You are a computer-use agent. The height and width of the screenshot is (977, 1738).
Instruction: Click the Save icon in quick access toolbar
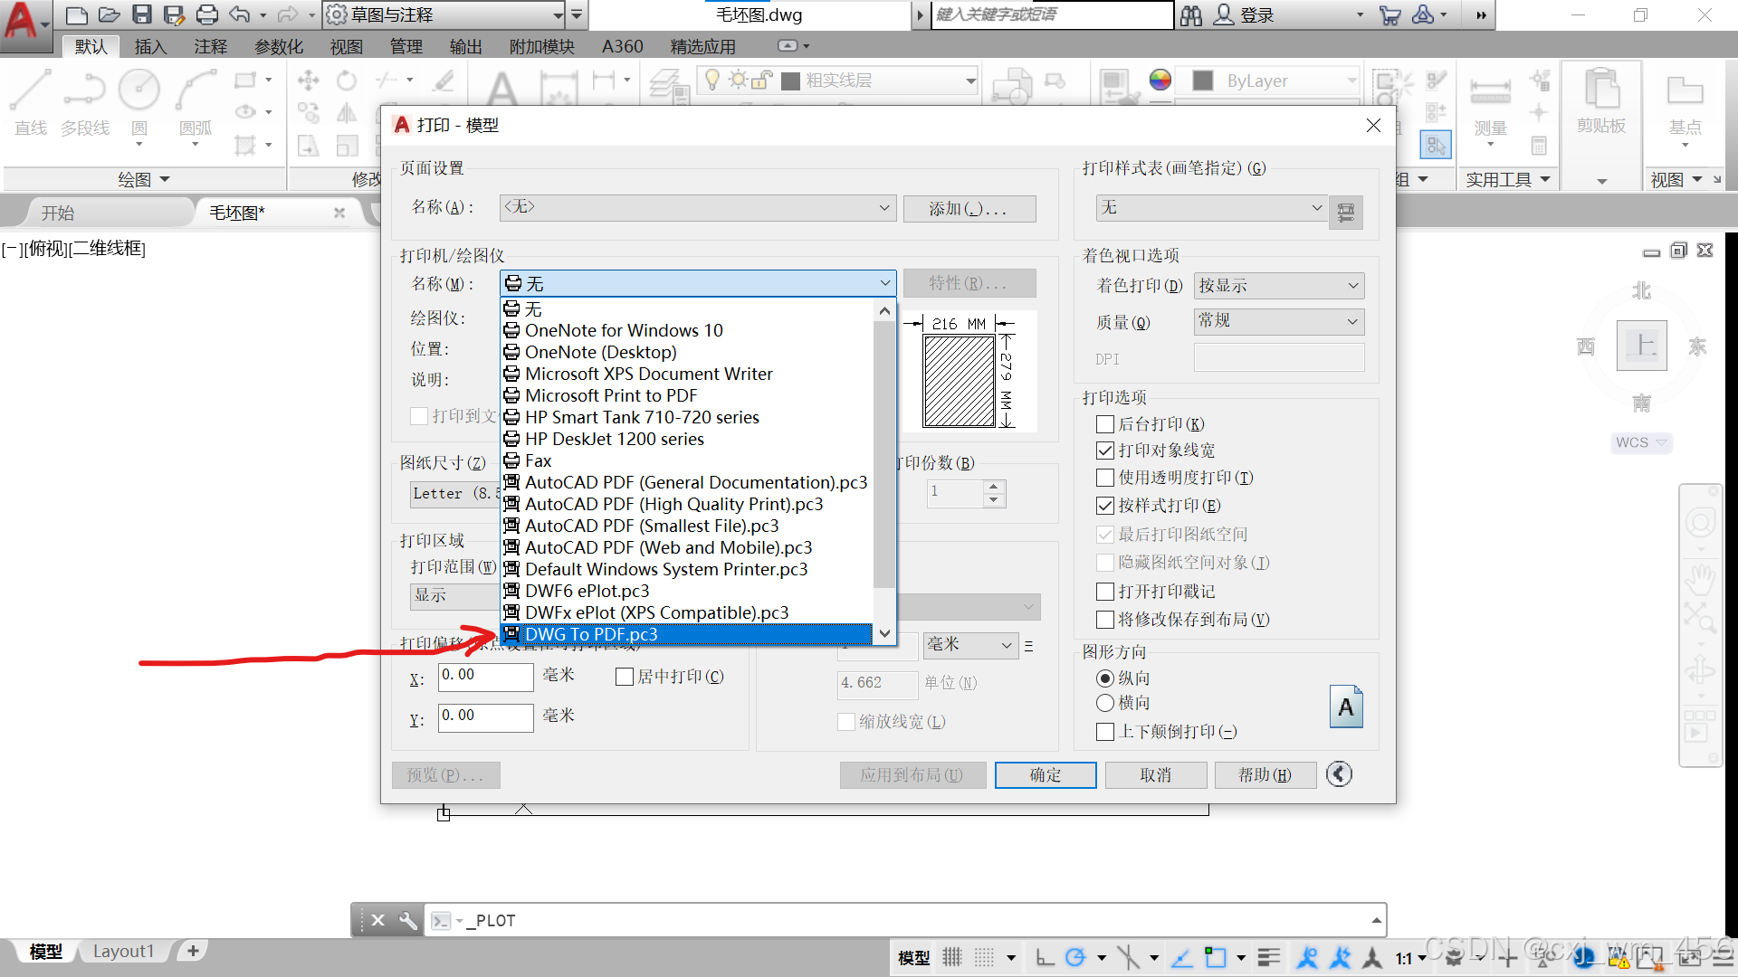(142, 14)
